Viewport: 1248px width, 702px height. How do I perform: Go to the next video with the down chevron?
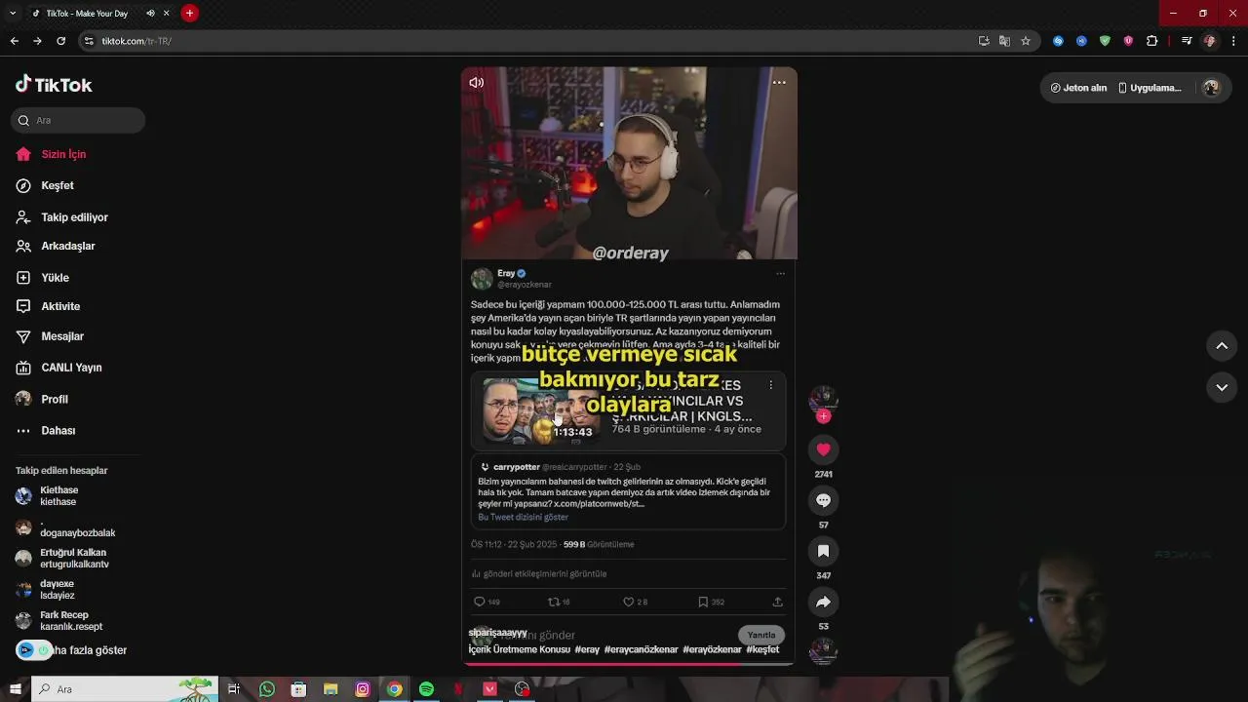click(1222, 387)
